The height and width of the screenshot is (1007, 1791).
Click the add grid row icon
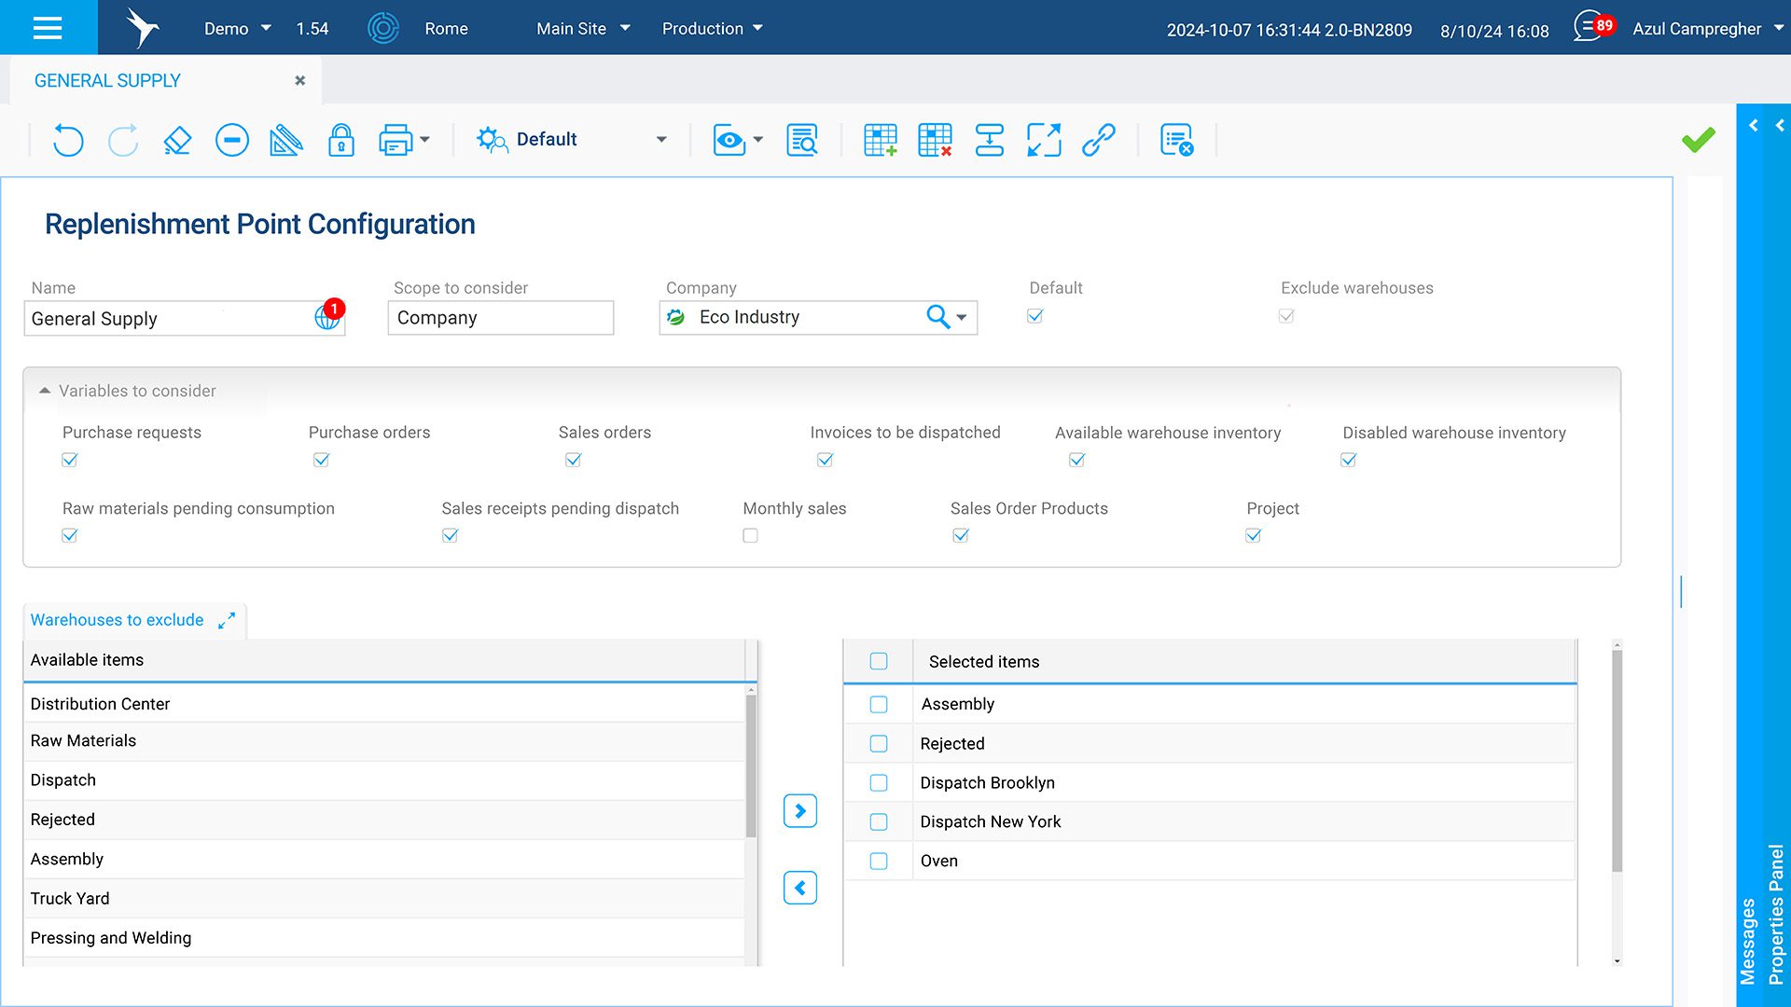pyautogui.click(x=880, y=140)
